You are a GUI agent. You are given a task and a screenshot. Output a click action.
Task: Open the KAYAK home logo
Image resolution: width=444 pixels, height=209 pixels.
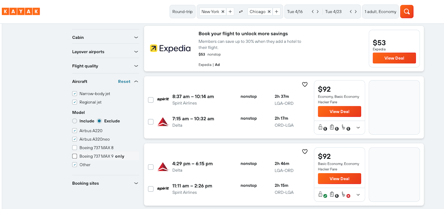pyautogui.click(x=21, y=11)
